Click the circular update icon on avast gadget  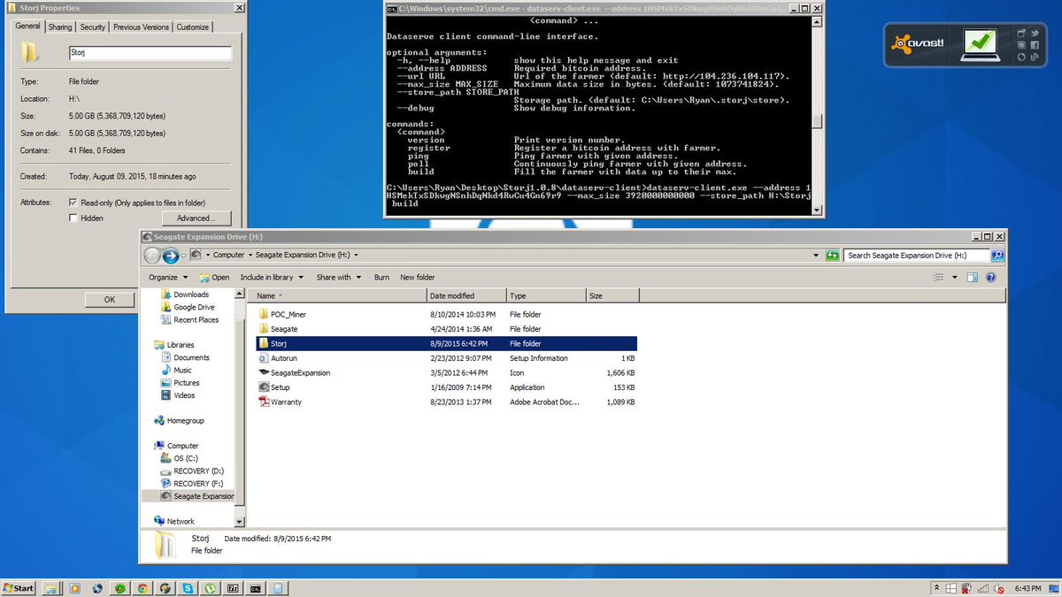pyautogui.click(x=1021, y=57)
